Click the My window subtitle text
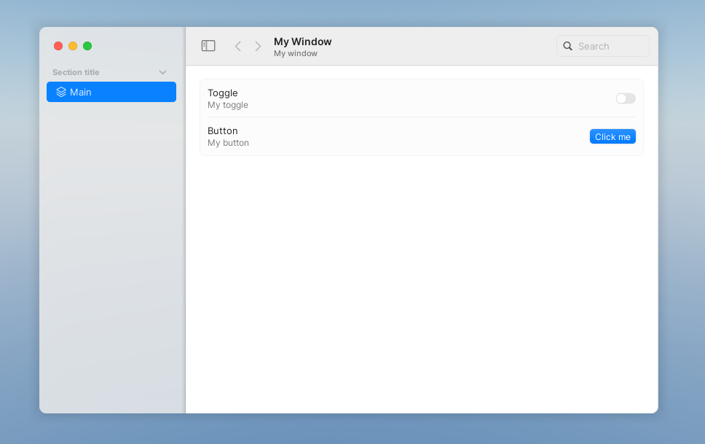The width and height of the screenshot is (705, 444). 296,53
